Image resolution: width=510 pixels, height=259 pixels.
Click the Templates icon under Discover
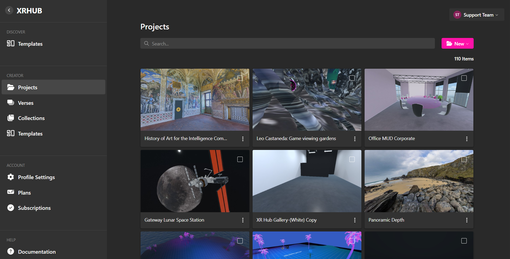coord(11,44)
